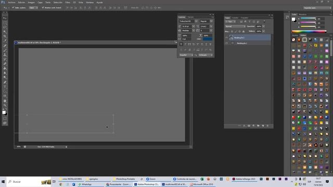Open the Opacidad slider arrow
The image size is (333, 187).
(x=264, y=26)
